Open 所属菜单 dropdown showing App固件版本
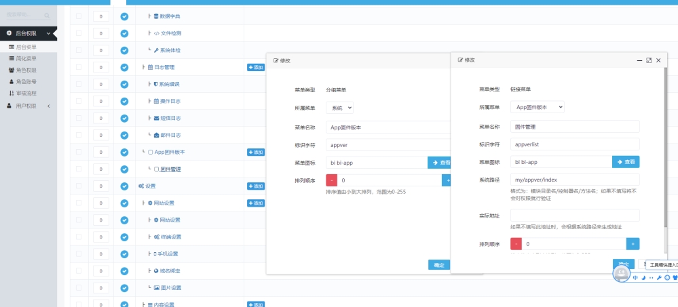 [537, 107]
